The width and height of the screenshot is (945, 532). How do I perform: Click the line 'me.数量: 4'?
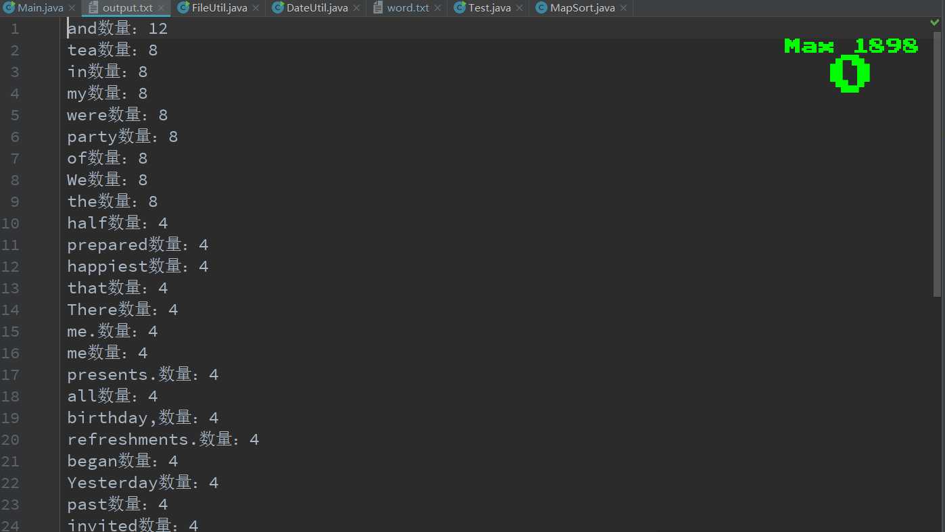[112, 331]
